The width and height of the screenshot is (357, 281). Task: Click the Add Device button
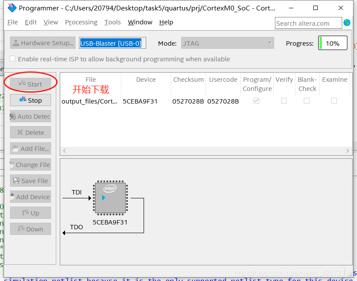[31, 197]
